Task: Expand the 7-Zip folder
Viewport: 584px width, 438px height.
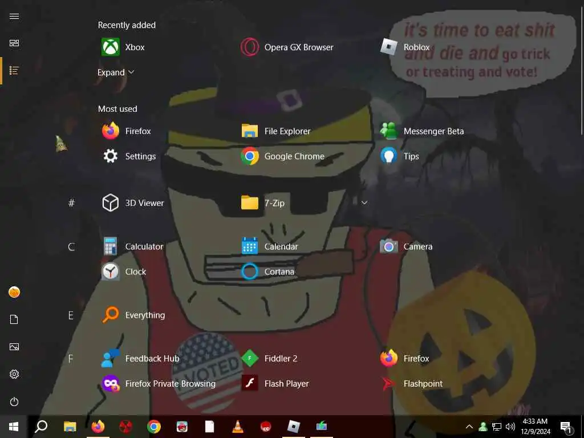Action: coord(364,202)
